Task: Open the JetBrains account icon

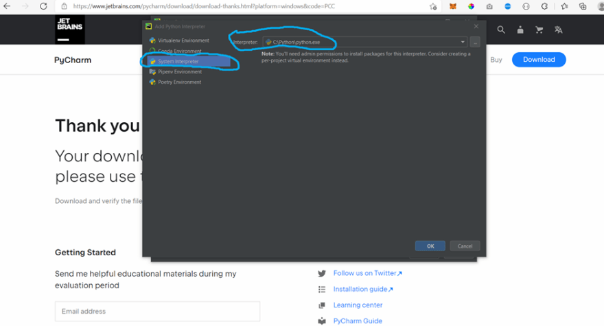Action: pos(520,30)
